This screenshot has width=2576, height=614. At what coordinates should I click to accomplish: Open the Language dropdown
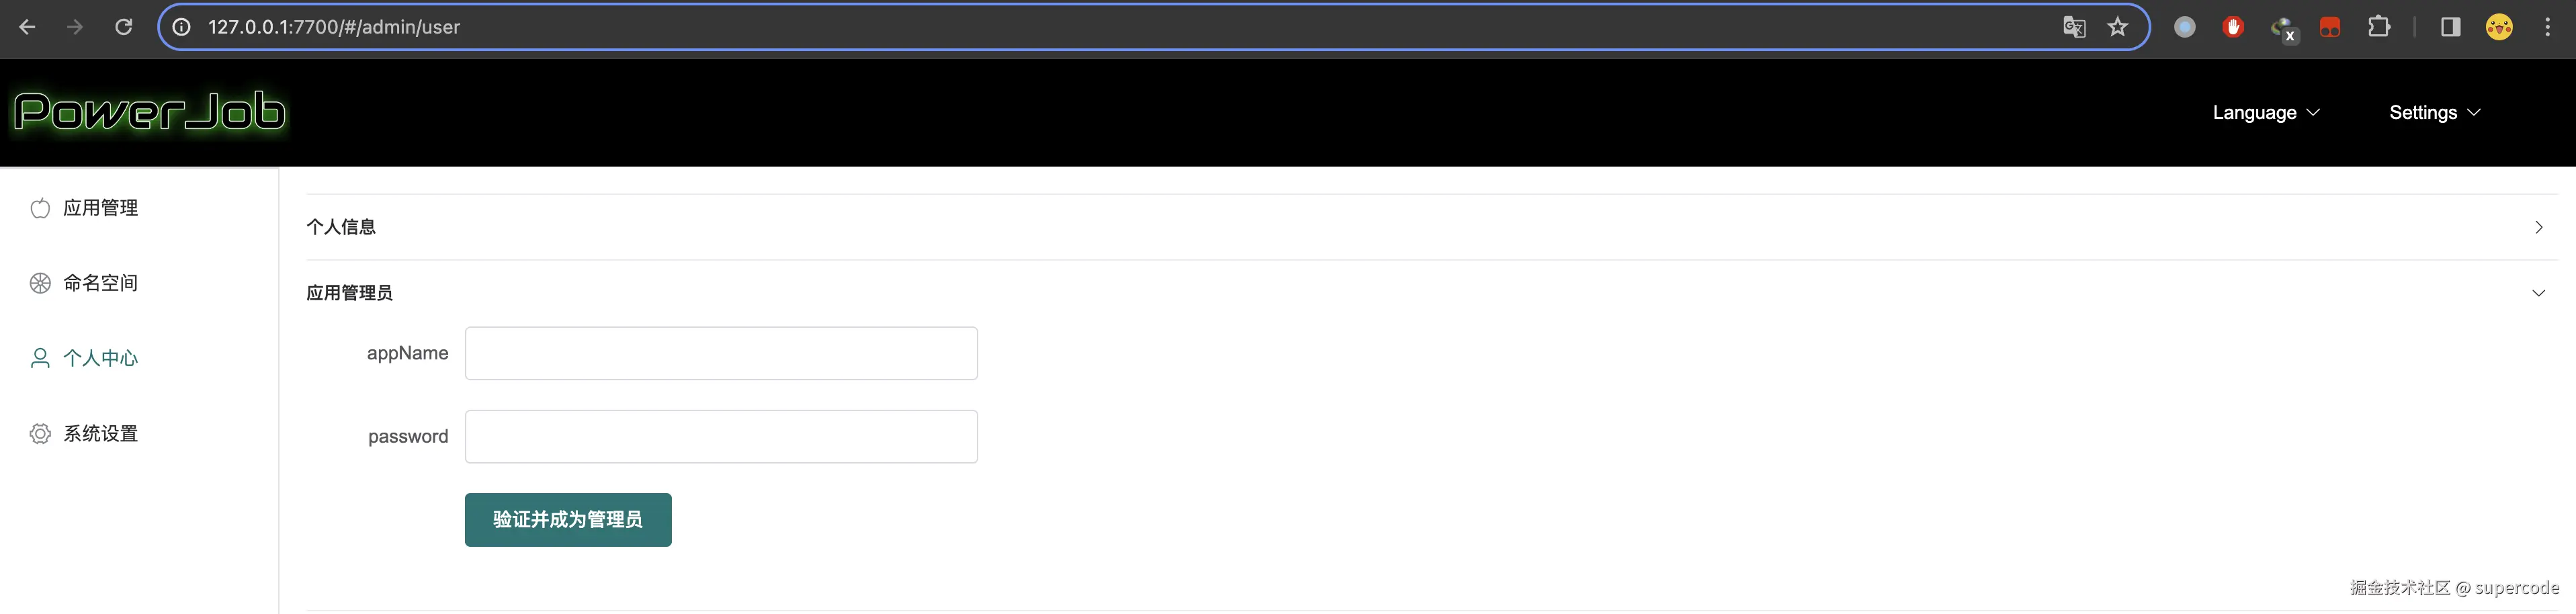(2266, 113)
